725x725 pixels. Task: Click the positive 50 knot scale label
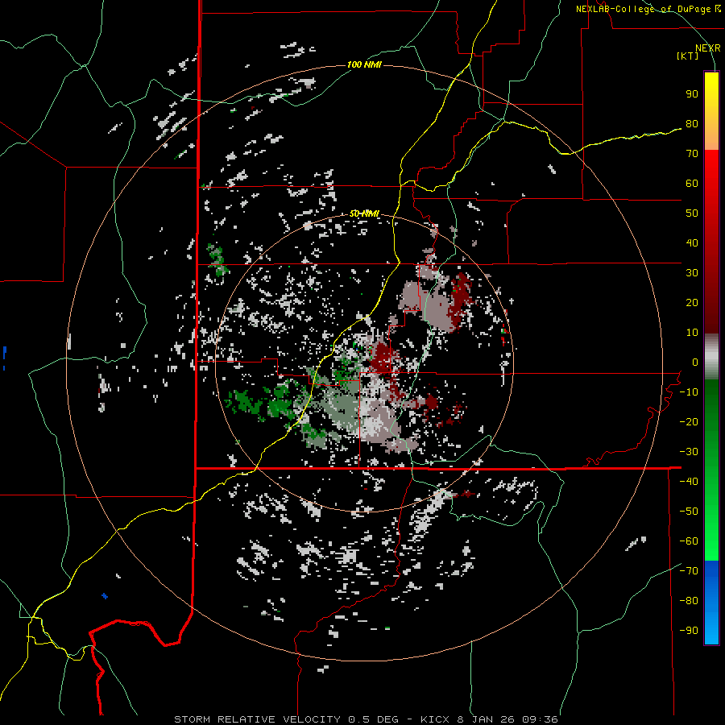692,213
